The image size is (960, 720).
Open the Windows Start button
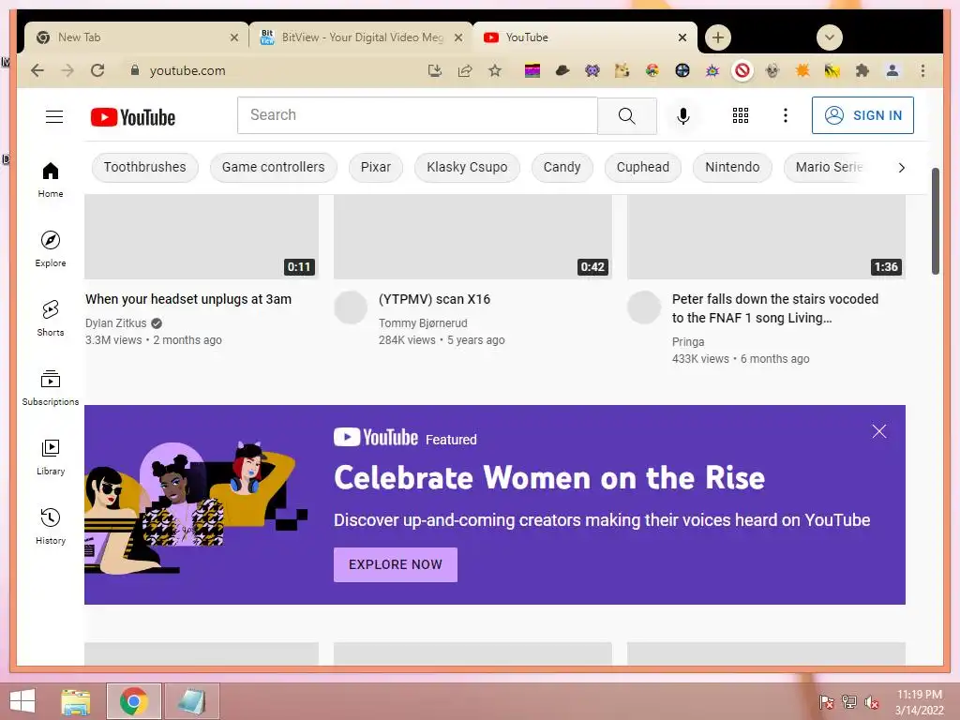(22, 701)
